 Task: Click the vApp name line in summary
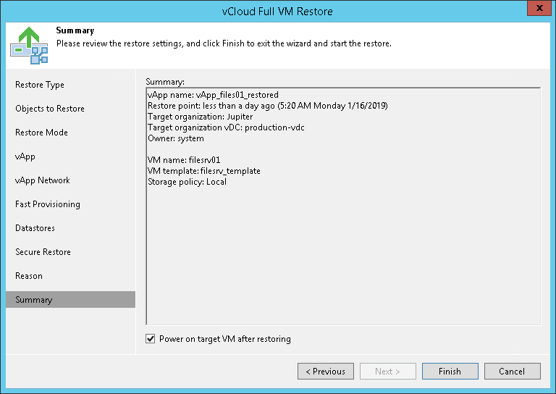tap(213, 95)
